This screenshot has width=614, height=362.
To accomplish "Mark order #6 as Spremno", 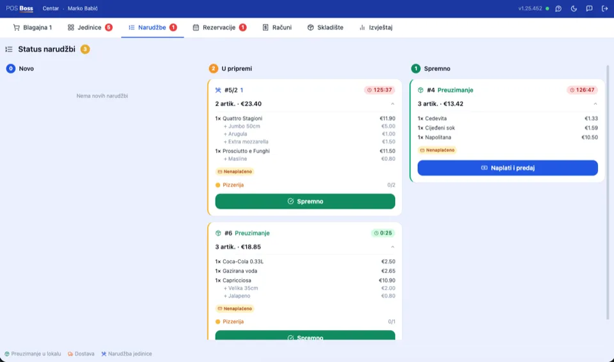I will tap(305, 335).
